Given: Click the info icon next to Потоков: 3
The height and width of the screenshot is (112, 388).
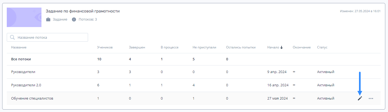Looking at the screenshot, I should (74, 19).
